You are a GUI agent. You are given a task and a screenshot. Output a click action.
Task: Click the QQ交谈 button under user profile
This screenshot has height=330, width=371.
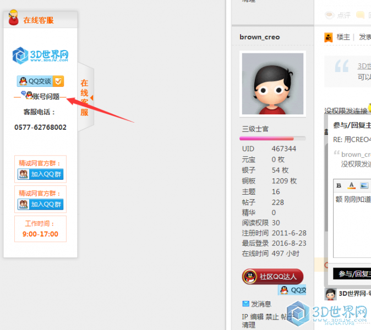click(292, 290)
